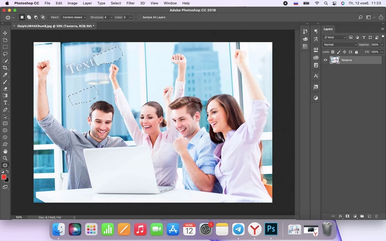Viewport: 386px width, 241px height.
Task: Open the Normal blend mode dropdown
Action: [340, 45]
